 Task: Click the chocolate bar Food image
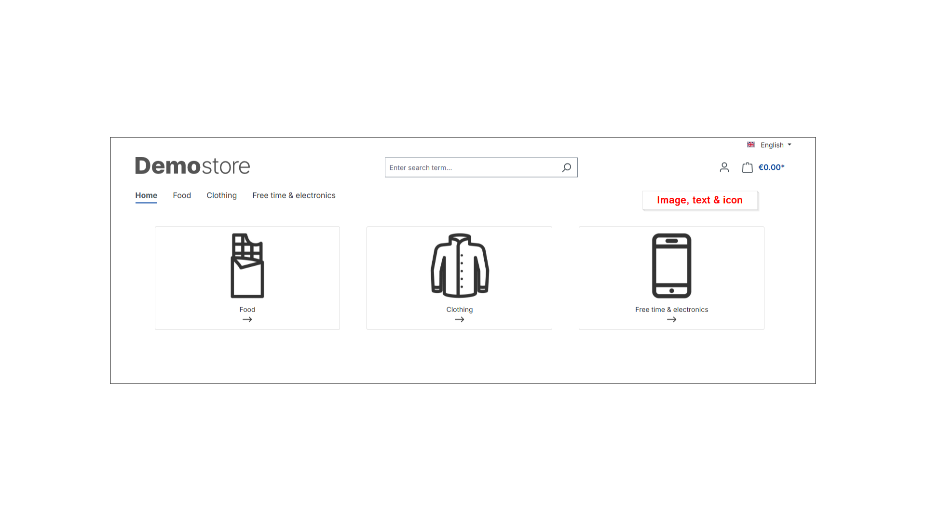click(247, 266)
